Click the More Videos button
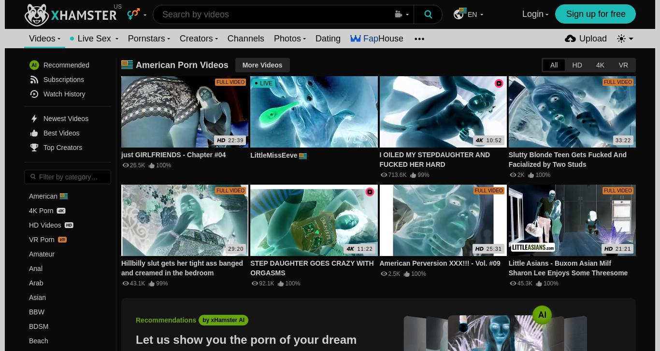660x351 pixels. tap(262, 65)
